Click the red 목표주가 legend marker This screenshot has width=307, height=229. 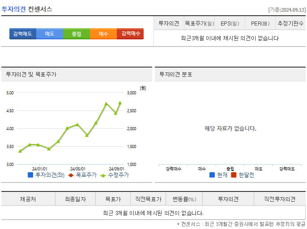click(71, 175)
